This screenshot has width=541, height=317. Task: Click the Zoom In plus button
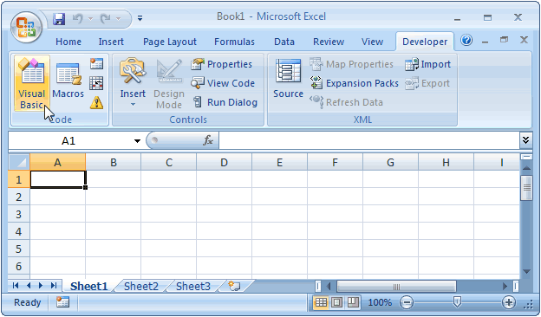tap(509, 302)
